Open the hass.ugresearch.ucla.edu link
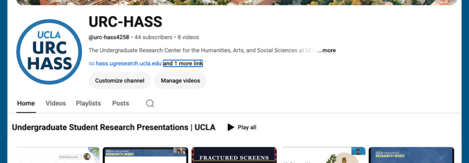Viewport: 469px width, 163px height. coord(128,63)
